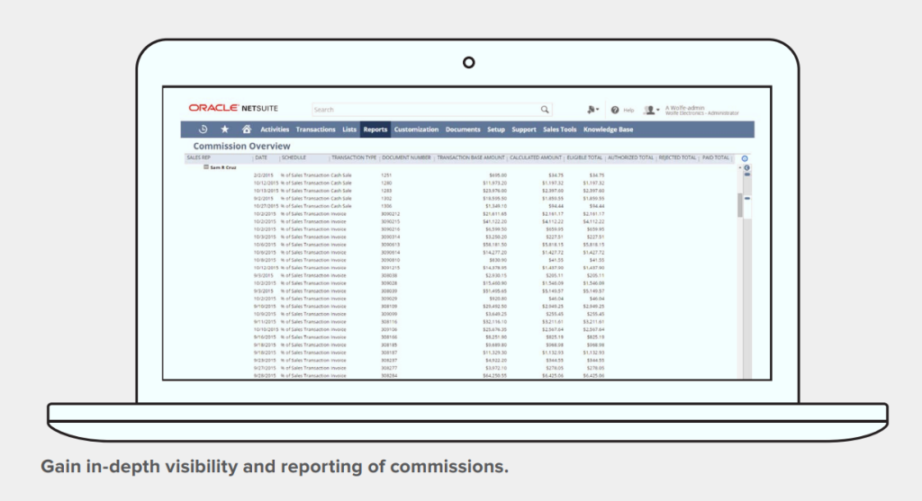Click the SALES REP column header
Viewport: 922px width, 501px height.
[x=198, y=157]
